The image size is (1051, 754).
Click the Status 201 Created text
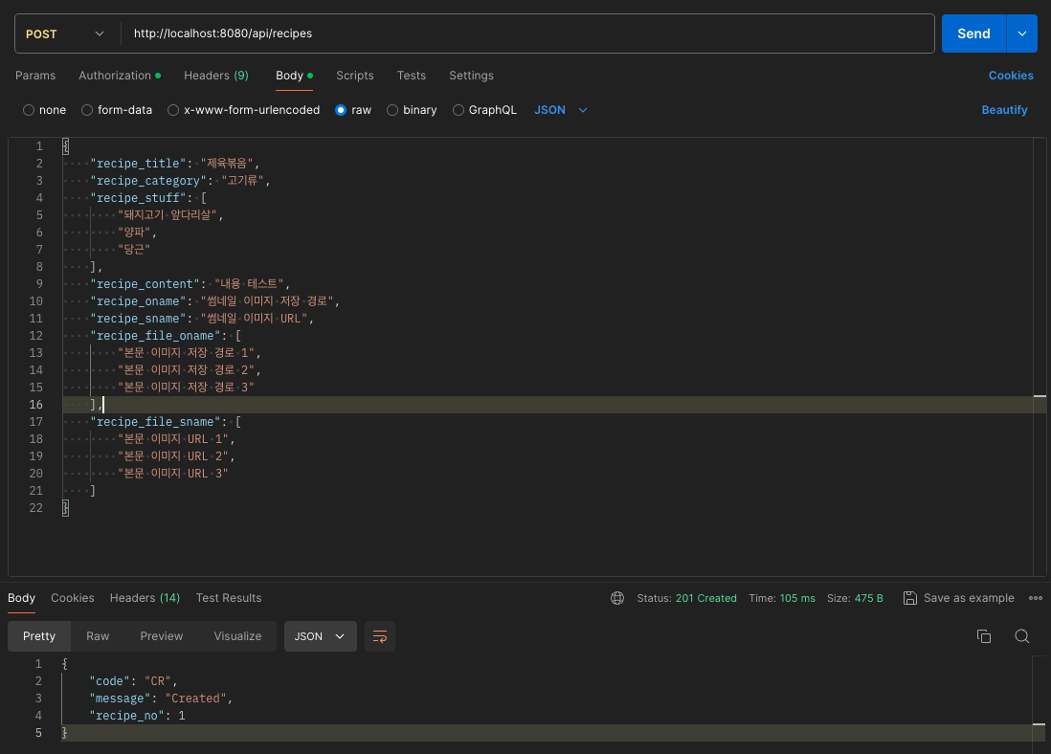click(x=686, y=598)
